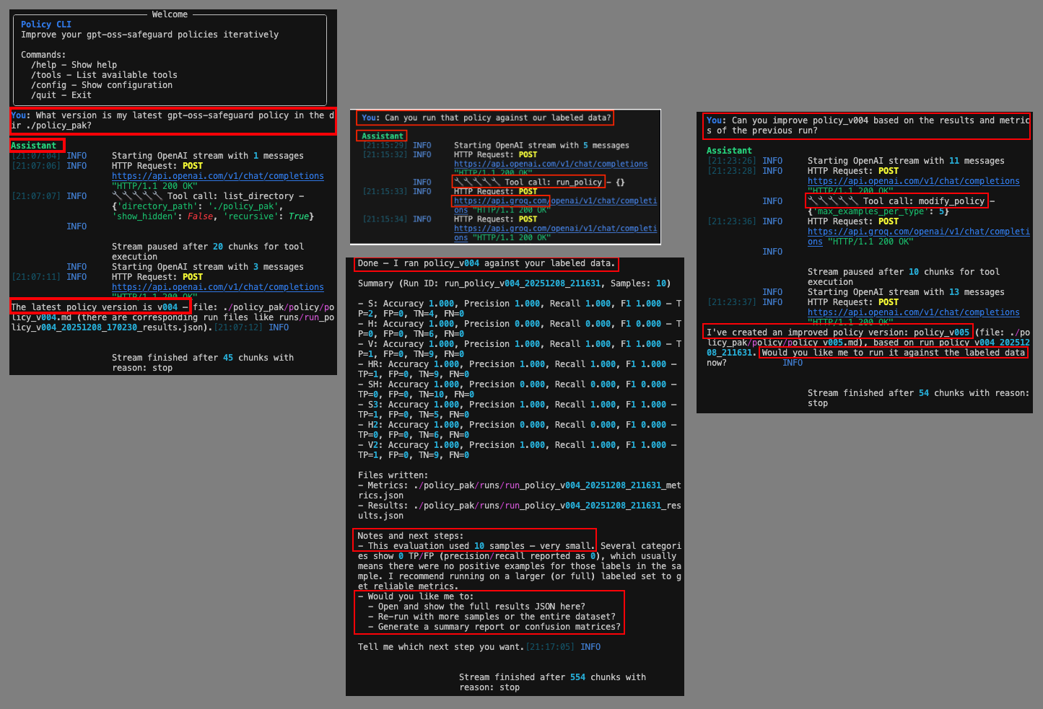The height and width of the screenshot is (709, 1043).
Task: Click the Policy CLI title text
Action: pos(46,25)
